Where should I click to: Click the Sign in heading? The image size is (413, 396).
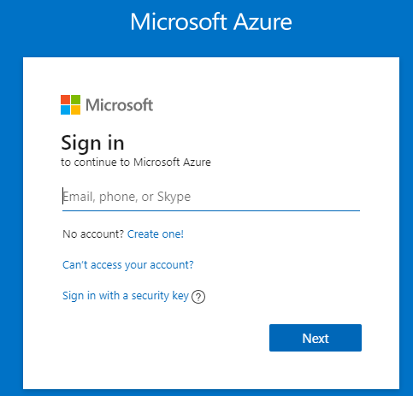coord(92,143)
